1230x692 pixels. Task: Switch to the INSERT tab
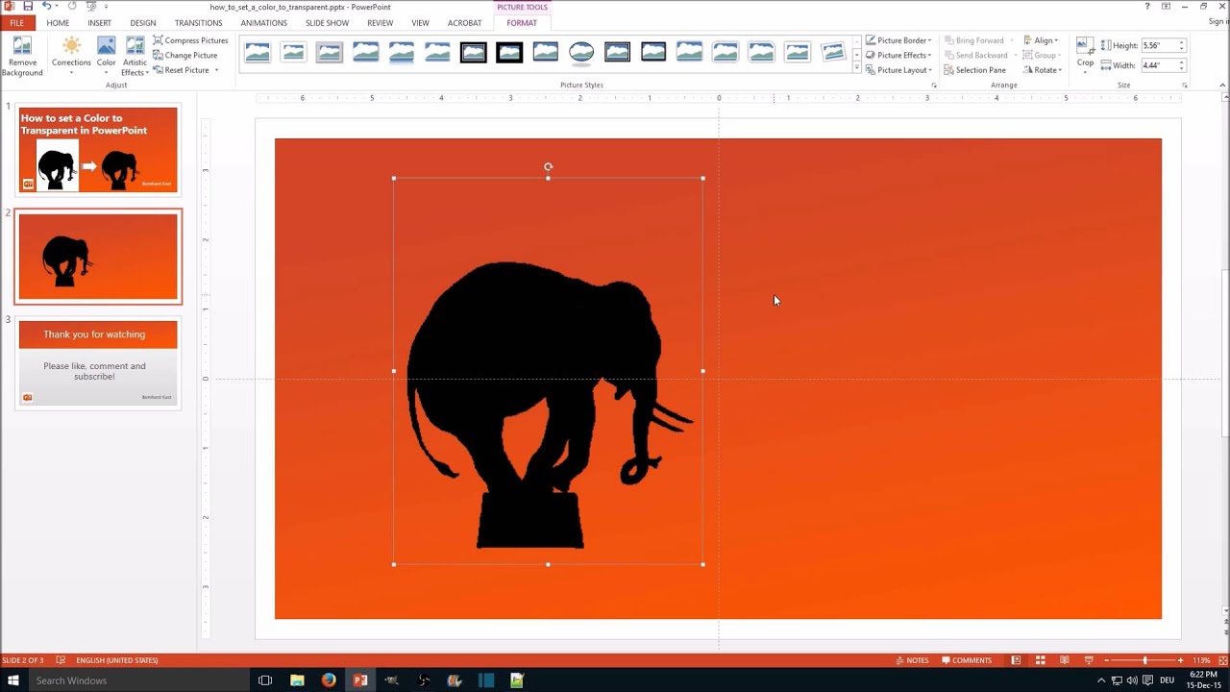pyautogui.click(x=99, y=23)
